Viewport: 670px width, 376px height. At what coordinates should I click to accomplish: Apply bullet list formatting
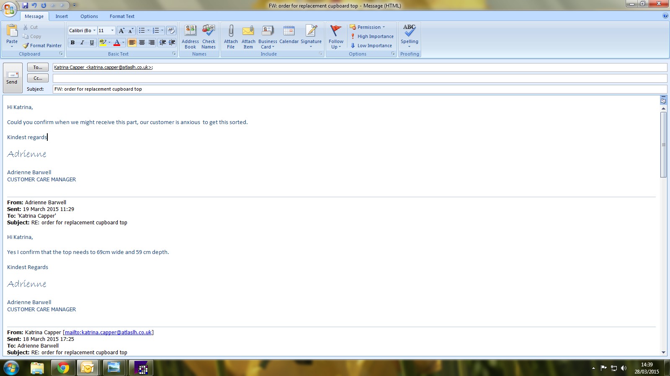142,30
